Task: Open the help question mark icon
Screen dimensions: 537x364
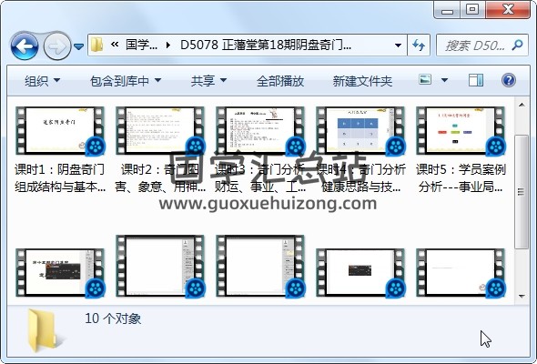Action: coord(509,80)
